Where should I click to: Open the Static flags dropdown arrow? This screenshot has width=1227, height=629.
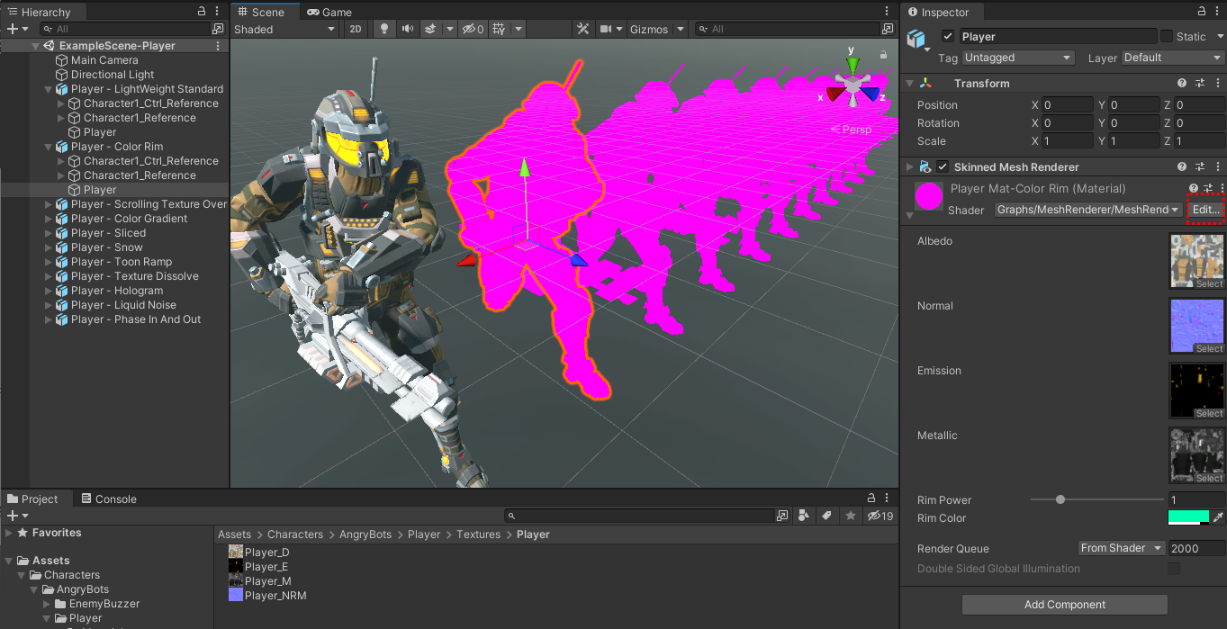[1220, 37]
